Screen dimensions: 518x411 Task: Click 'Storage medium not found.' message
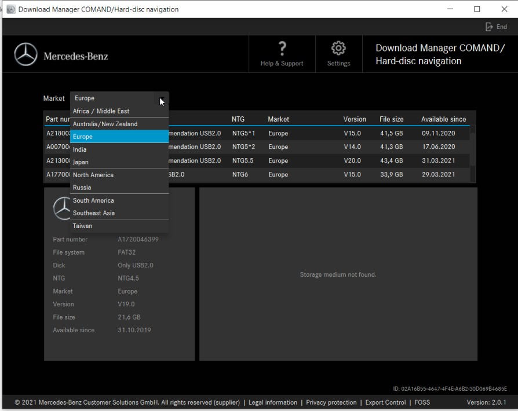(338, 274)
